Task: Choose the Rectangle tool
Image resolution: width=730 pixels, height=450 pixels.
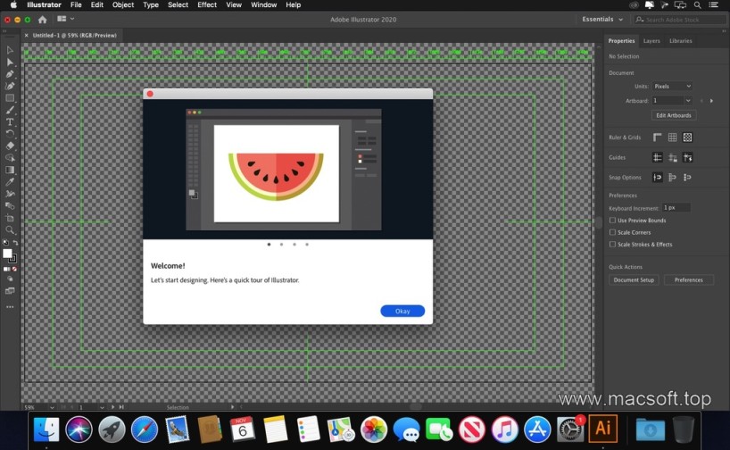Action: 10,98
